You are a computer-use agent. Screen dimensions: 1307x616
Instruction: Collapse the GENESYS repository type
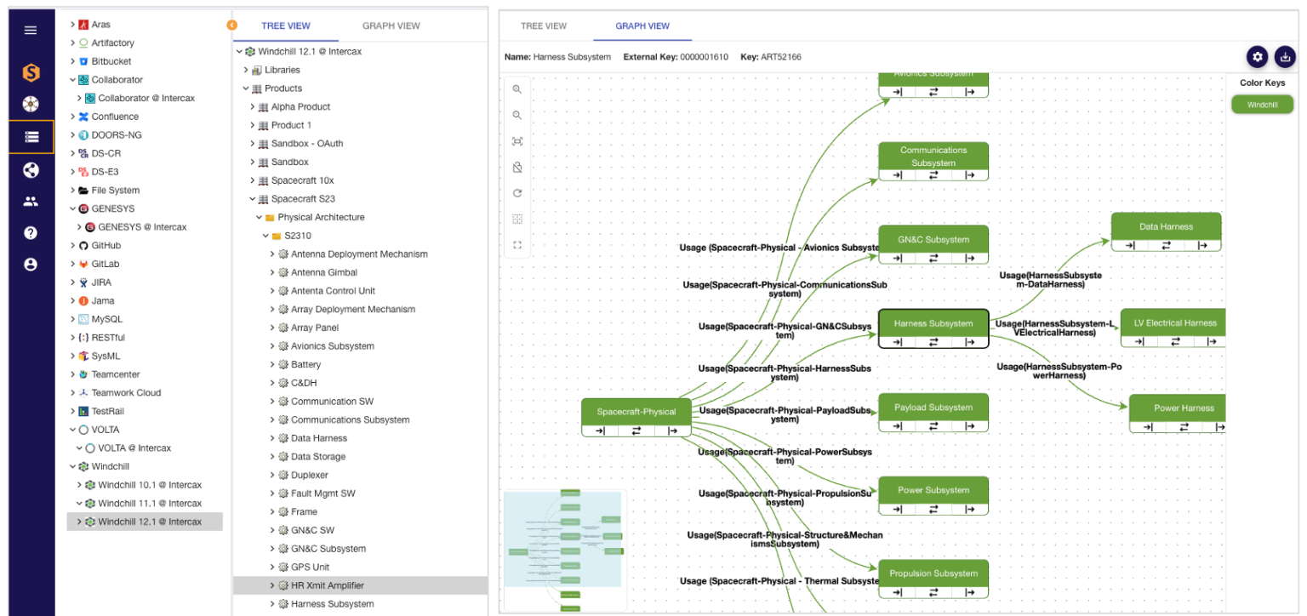[x=73, y=208]
